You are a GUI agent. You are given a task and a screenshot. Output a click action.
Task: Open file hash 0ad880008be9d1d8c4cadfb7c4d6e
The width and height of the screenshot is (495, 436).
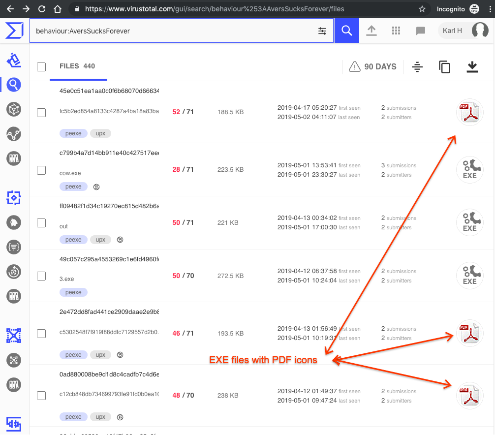coord(109,374)
